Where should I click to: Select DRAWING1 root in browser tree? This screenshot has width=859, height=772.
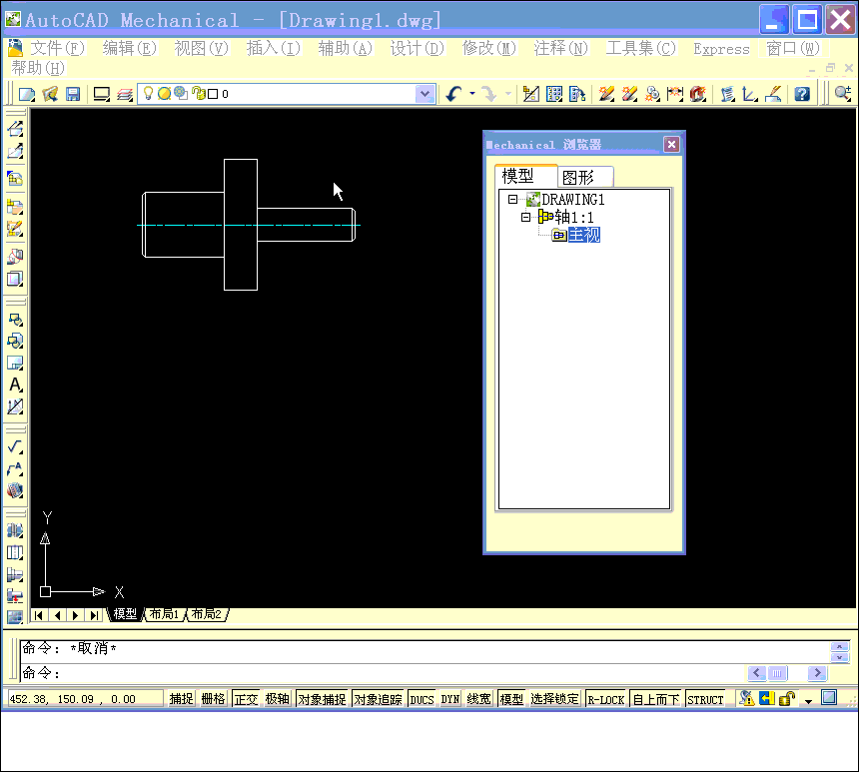click(x=573, y=200)
